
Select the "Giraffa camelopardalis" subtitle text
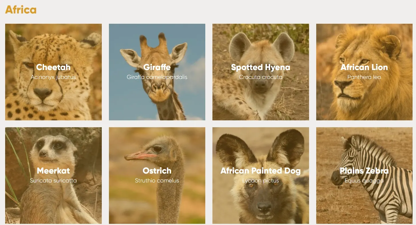tap(157, 77)
